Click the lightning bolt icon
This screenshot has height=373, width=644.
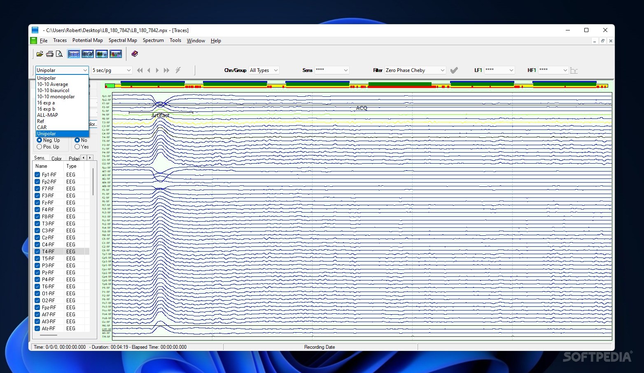point(178,70)
